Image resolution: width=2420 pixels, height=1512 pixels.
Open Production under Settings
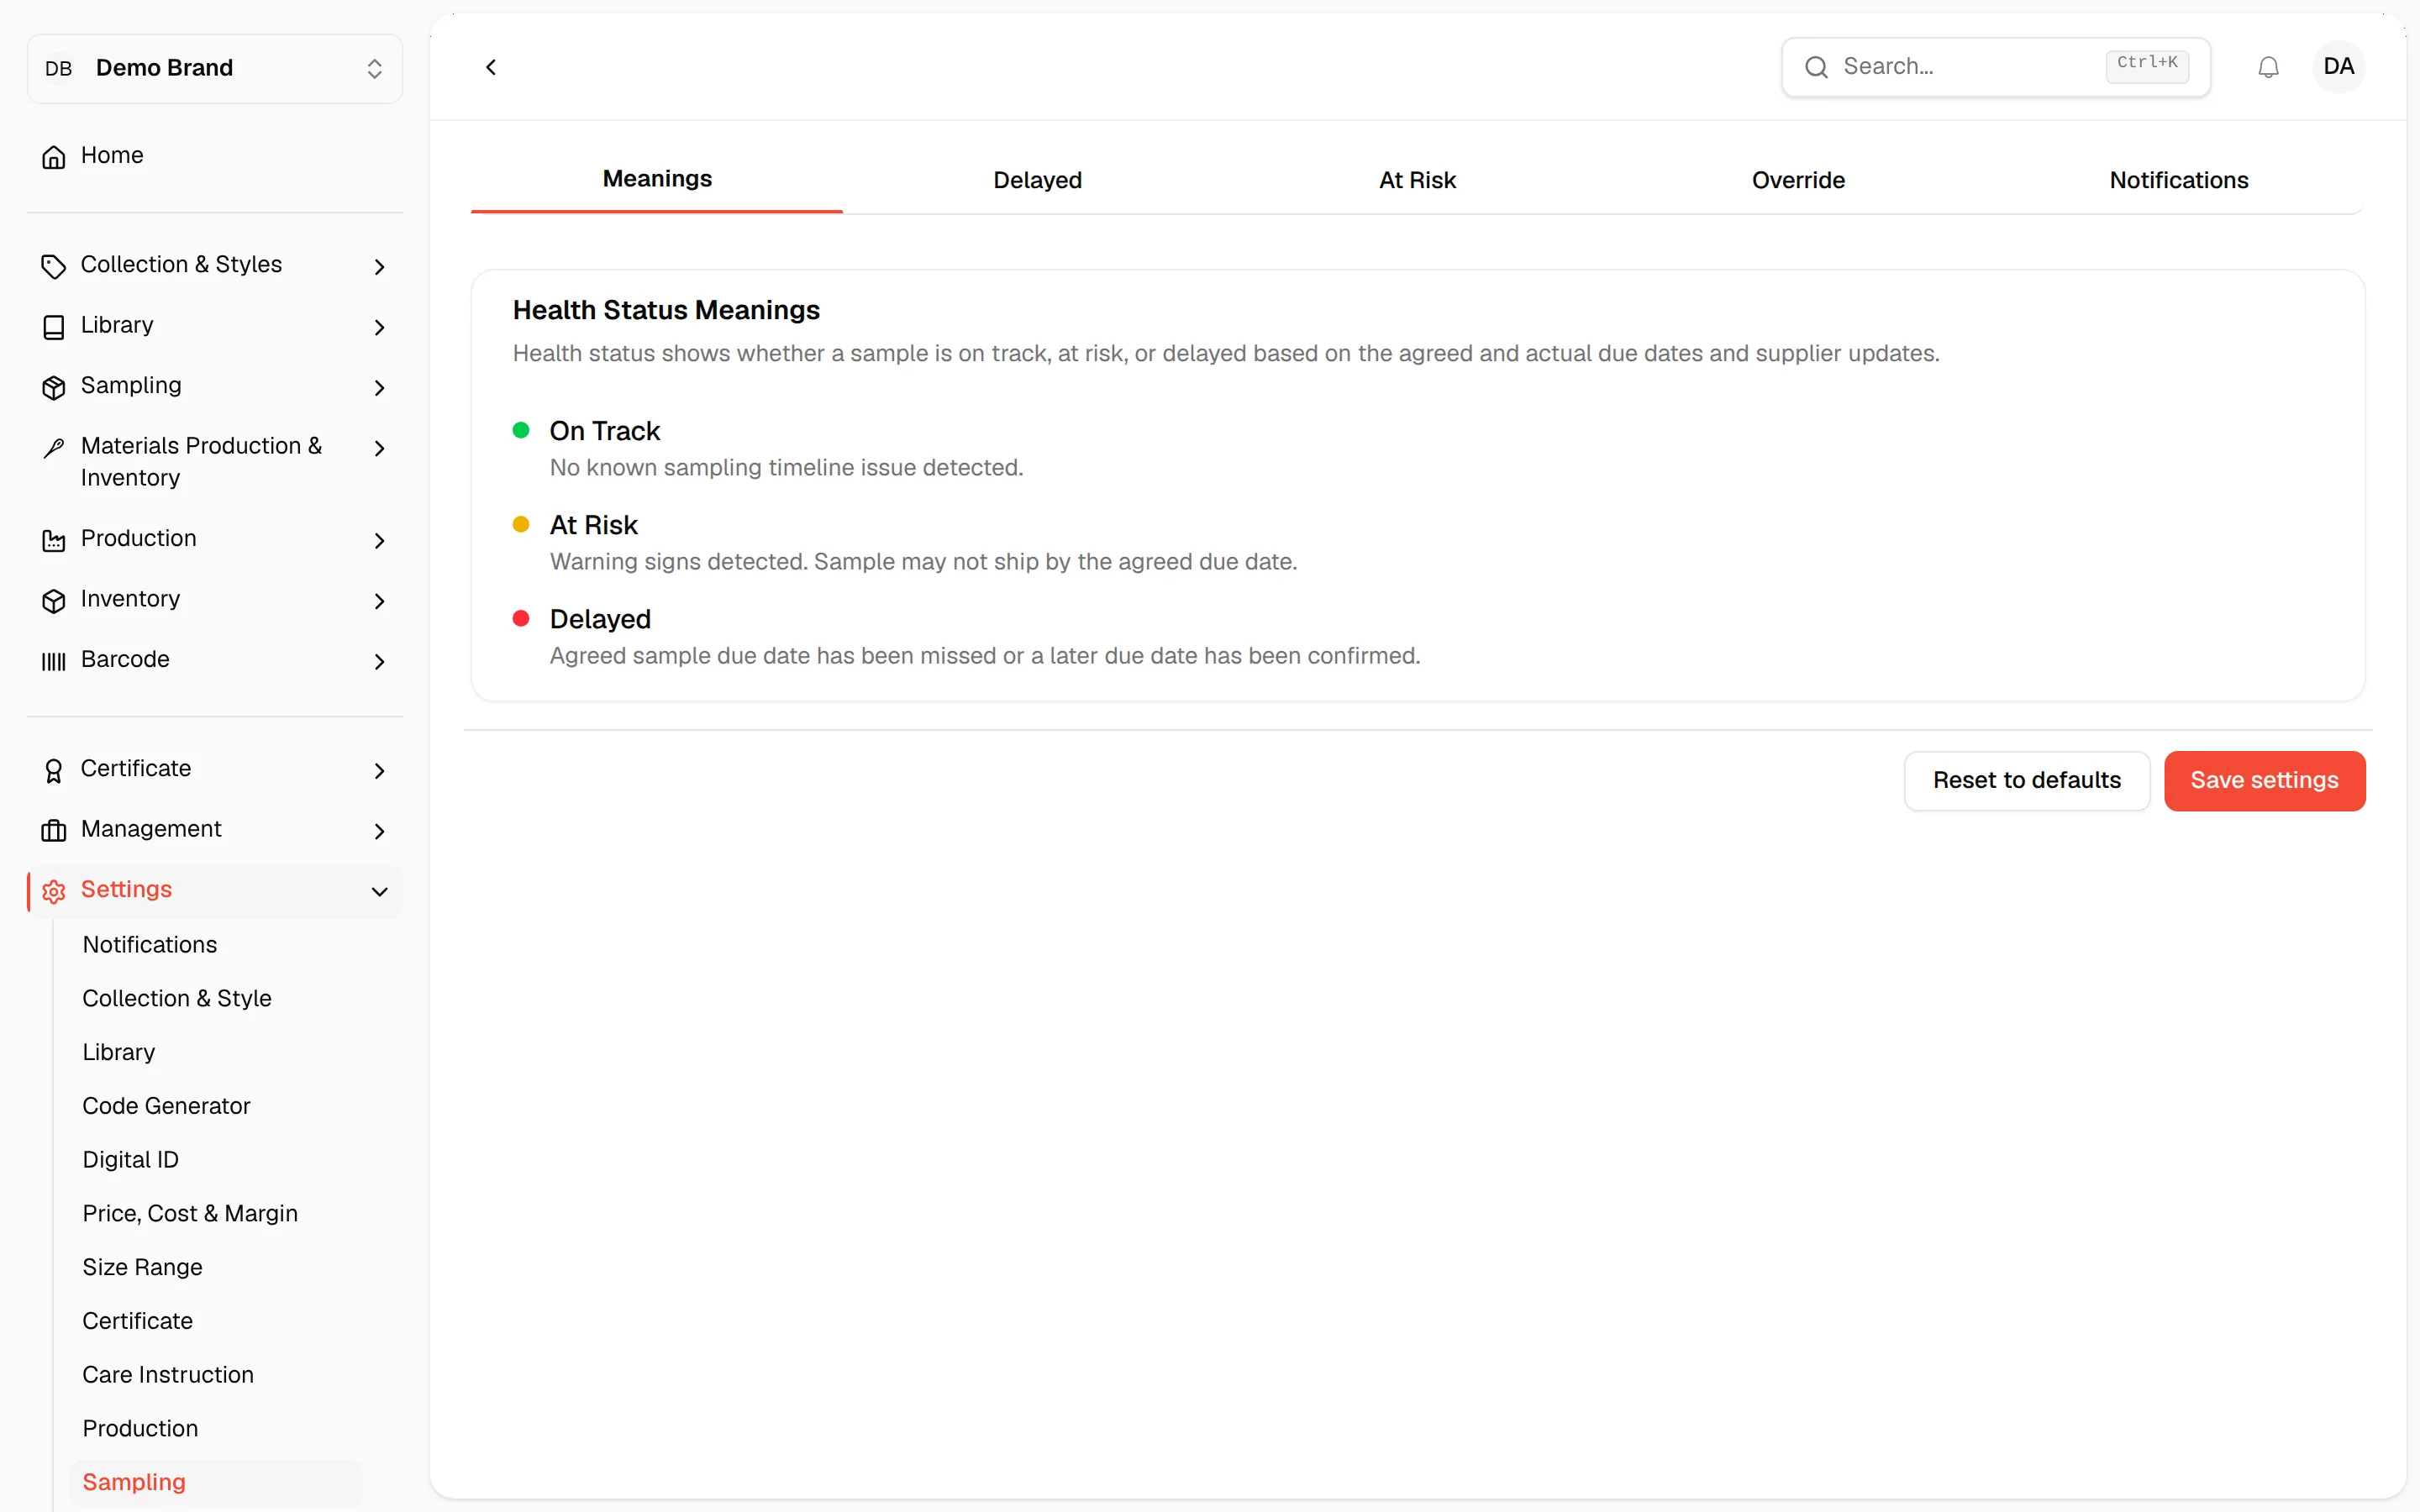(x=140, y=1428)
